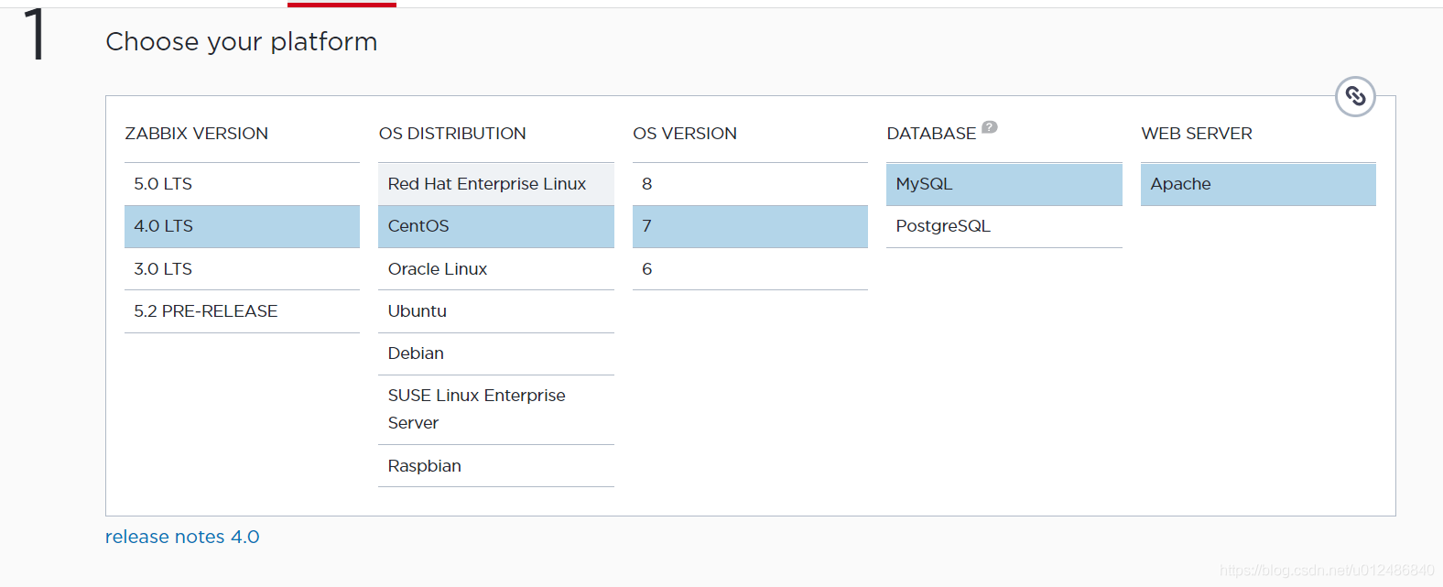Image resolution: width=1443 pixels, height=587 pixels.
Task: Set OS version to 6
Action: 750,269
